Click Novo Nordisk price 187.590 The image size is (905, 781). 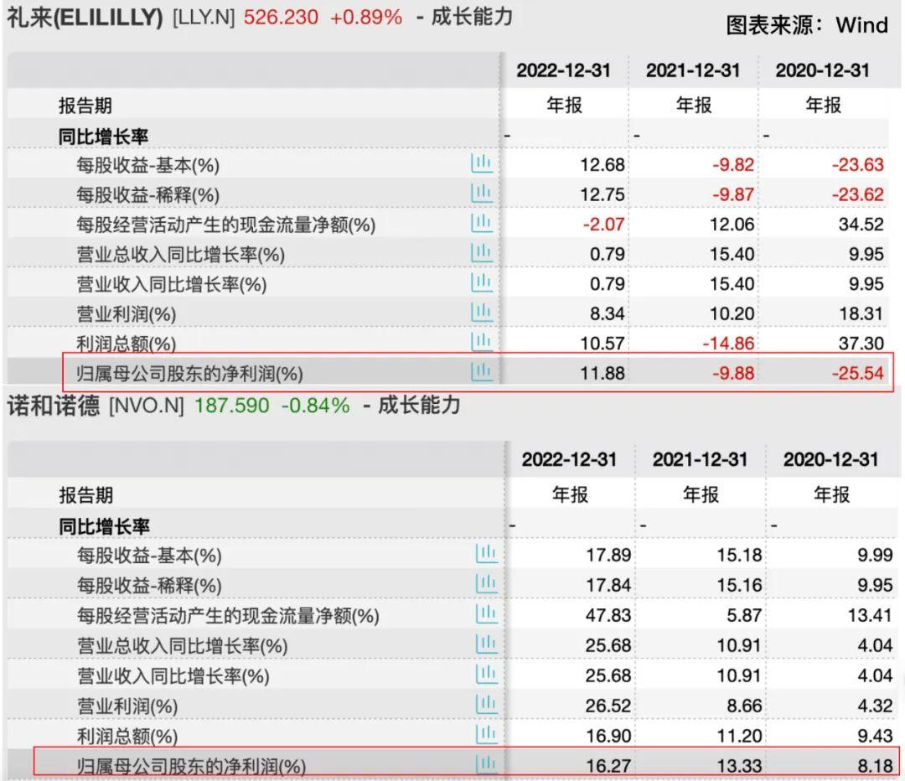tap(231, 406)
